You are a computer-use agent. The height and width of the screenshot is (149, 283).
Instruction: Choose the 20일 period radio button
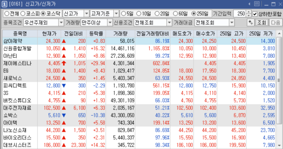coord(157,14)
